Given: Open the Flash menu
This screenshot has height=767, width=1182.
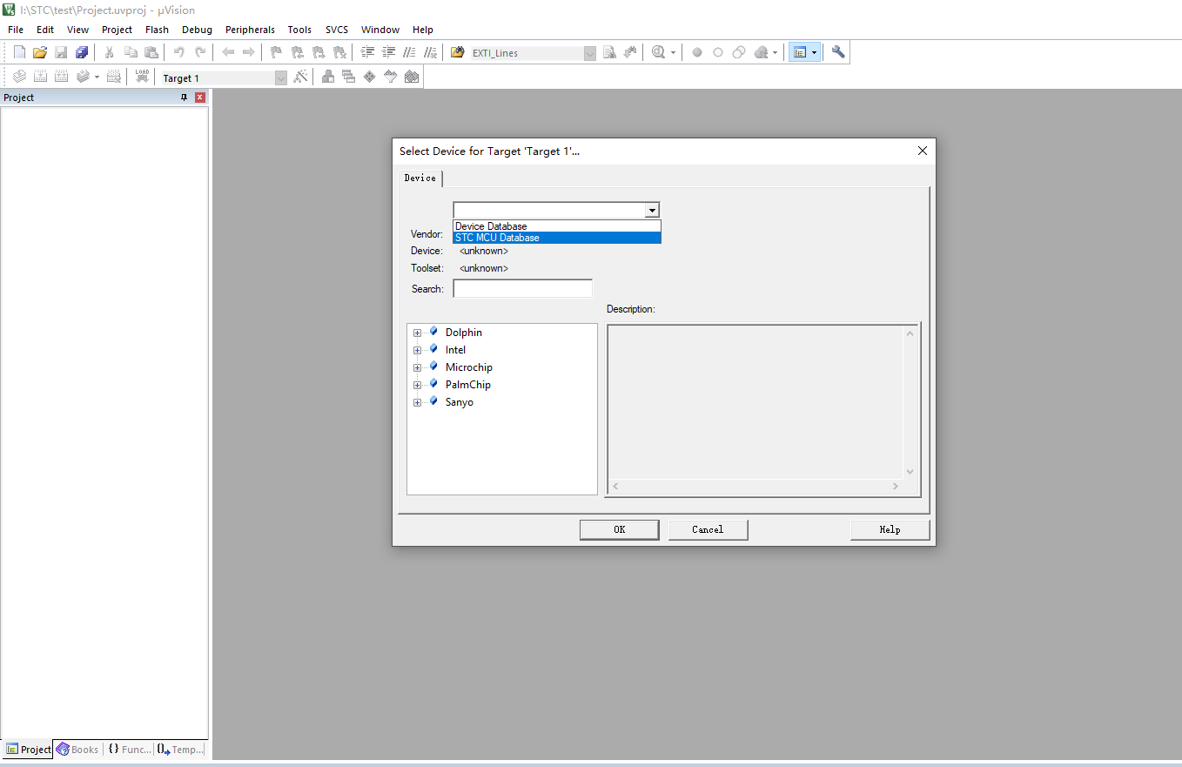Looking at the screenshot, I should (158, 30).
